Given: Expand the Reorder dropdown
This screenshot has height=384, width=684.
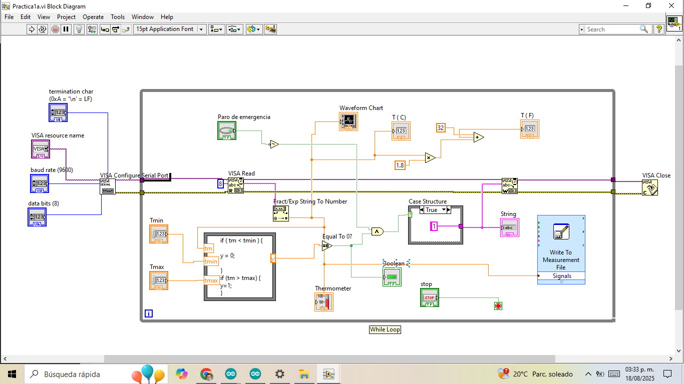Looking at the screenshot, I should click(254, 29).
